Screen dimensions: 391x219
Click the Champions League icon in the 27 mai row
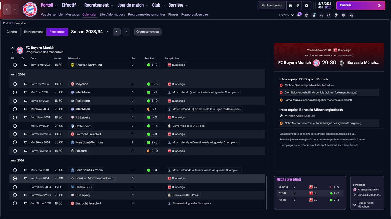(x=169, y=203)
